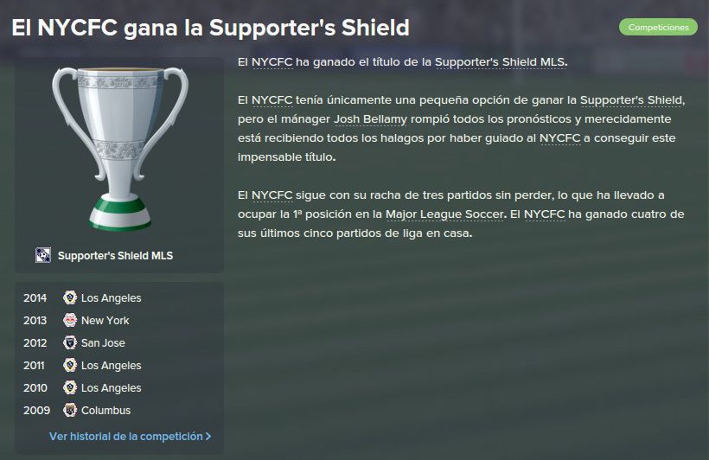This screenshot has width=709, height=460.
Task: Click the Supporter's Shield MLS link in first paragraph
Action: pyautogui.click(x=500, y=62)
